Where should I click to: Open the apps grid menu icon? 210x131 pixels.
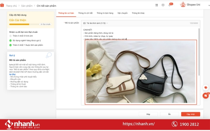157,5
